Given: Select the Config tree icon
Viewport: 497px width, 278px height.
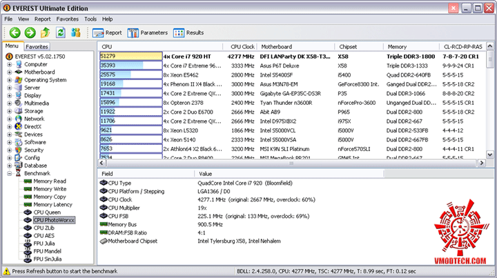Looking at the screenshot, I should click(x=19, y=158).
